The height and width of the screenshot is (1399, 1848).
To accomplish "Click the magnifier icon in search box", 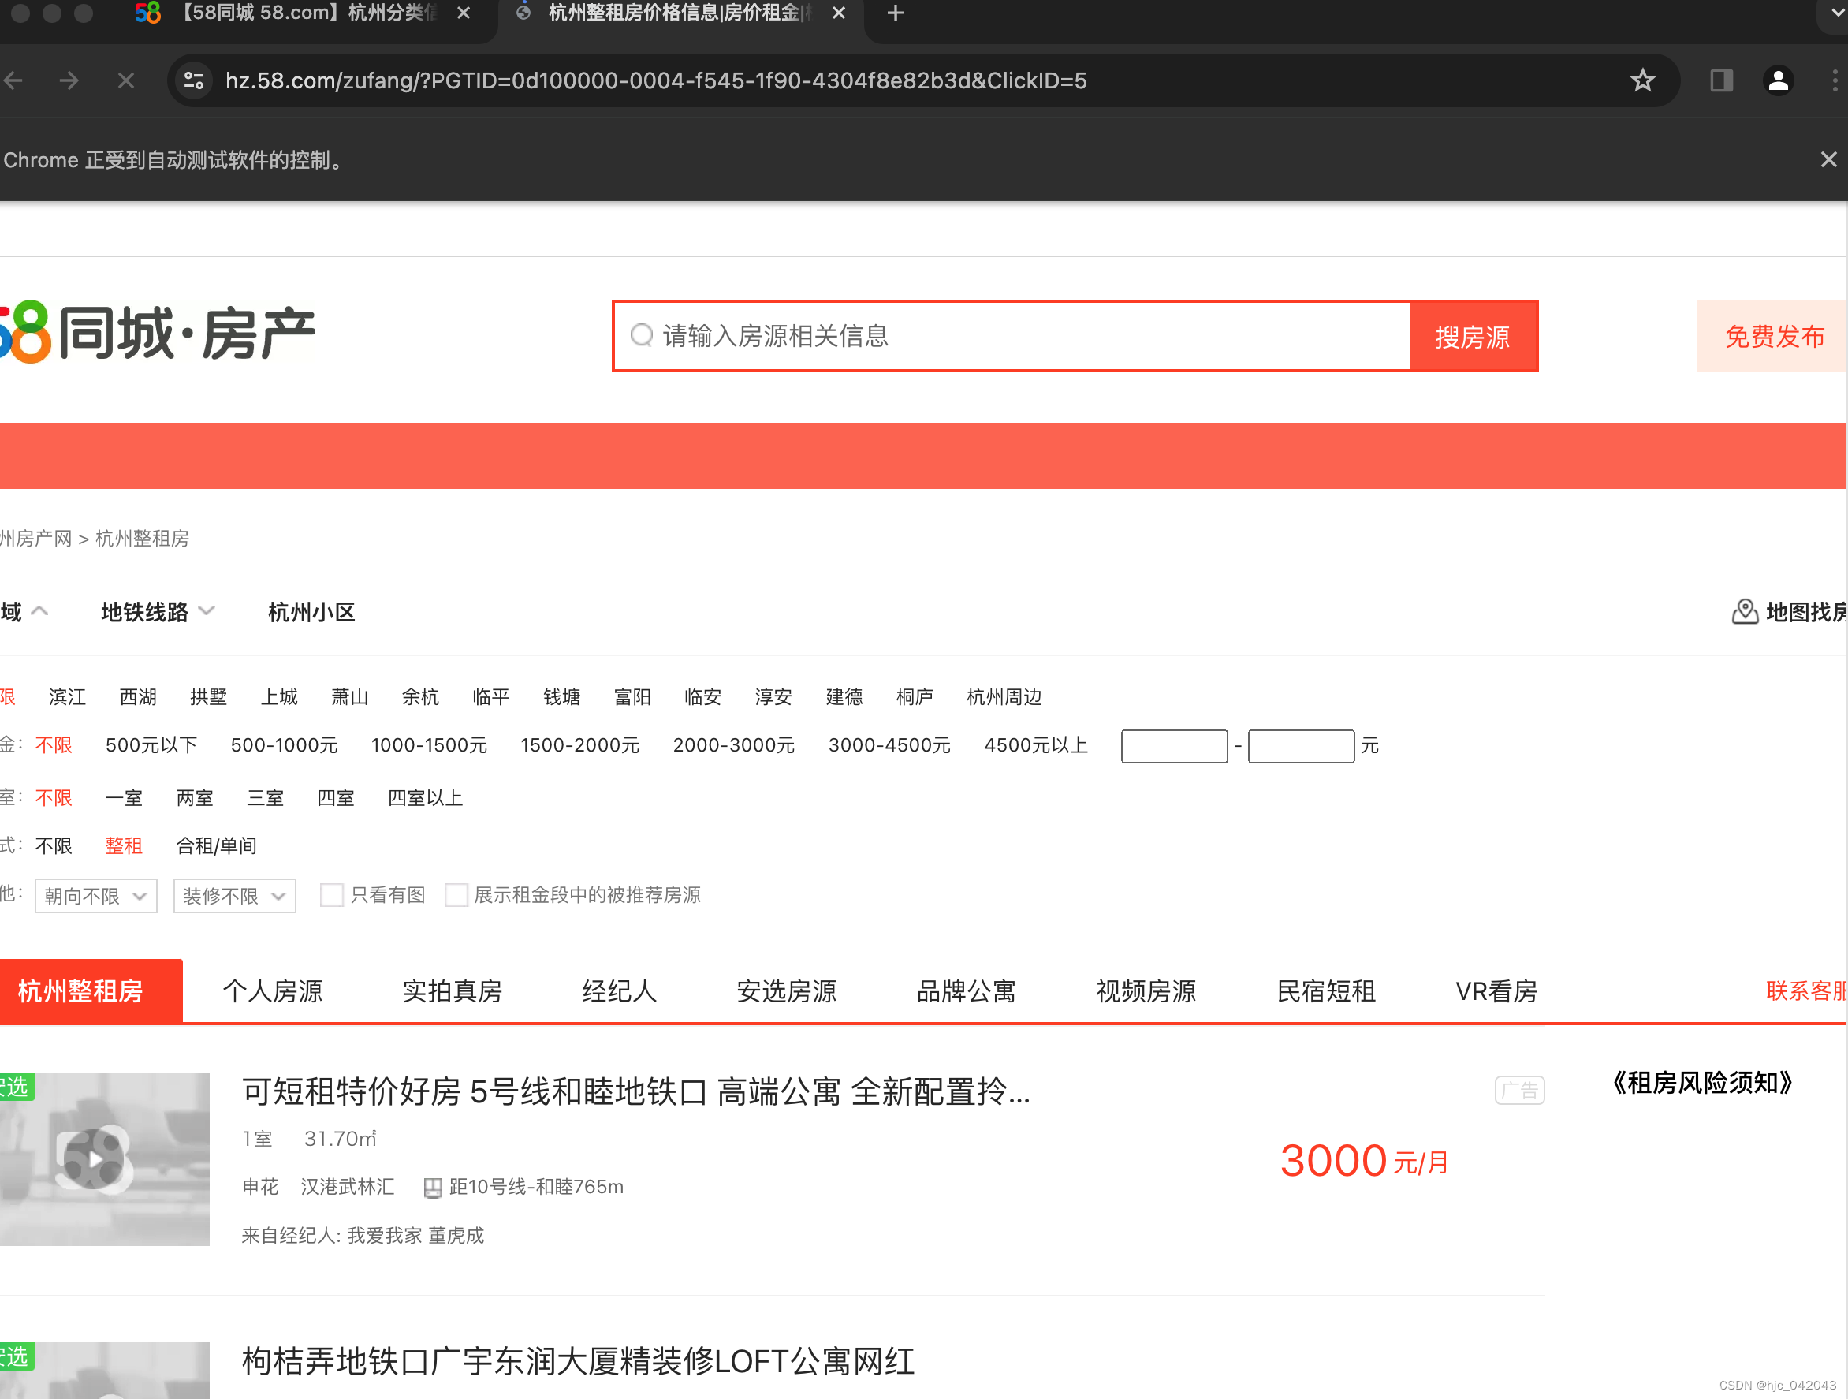I will point(642,335).
